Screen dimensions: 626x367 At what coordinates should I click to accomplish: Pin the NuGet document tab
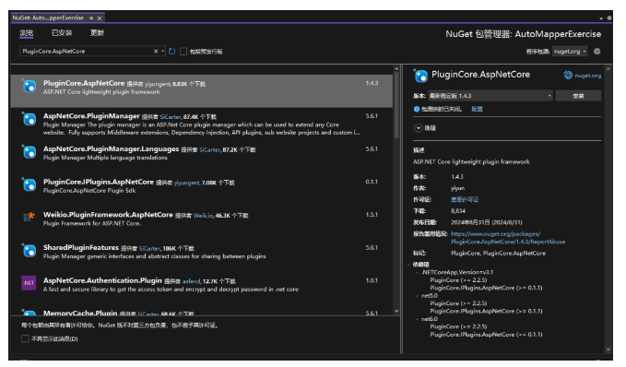tap(91, 18)
